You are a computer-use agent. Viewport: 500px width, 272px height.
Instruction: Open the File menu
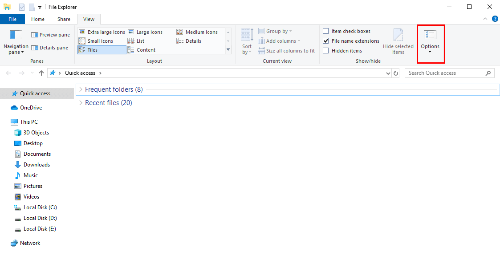(12, 19)
